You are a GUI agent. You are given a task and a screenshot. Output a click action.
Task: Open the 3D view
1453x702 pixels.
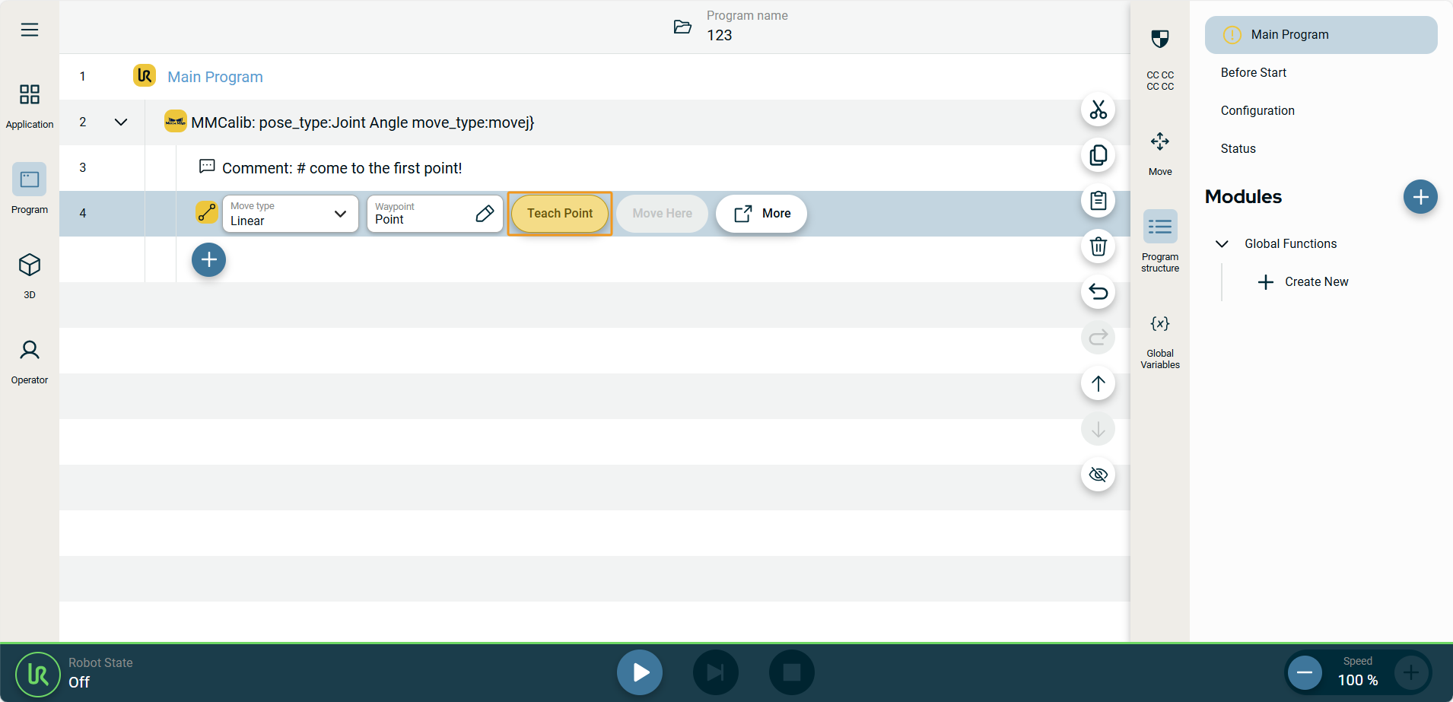[x=30, y=275]
